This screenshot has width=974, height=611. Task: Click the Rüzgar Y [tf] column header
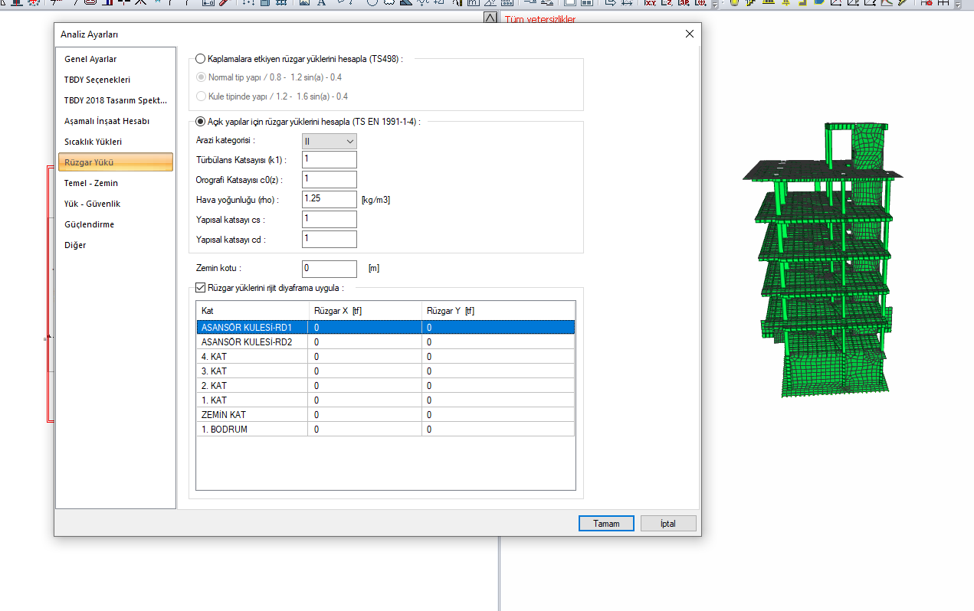click(498, 311)
